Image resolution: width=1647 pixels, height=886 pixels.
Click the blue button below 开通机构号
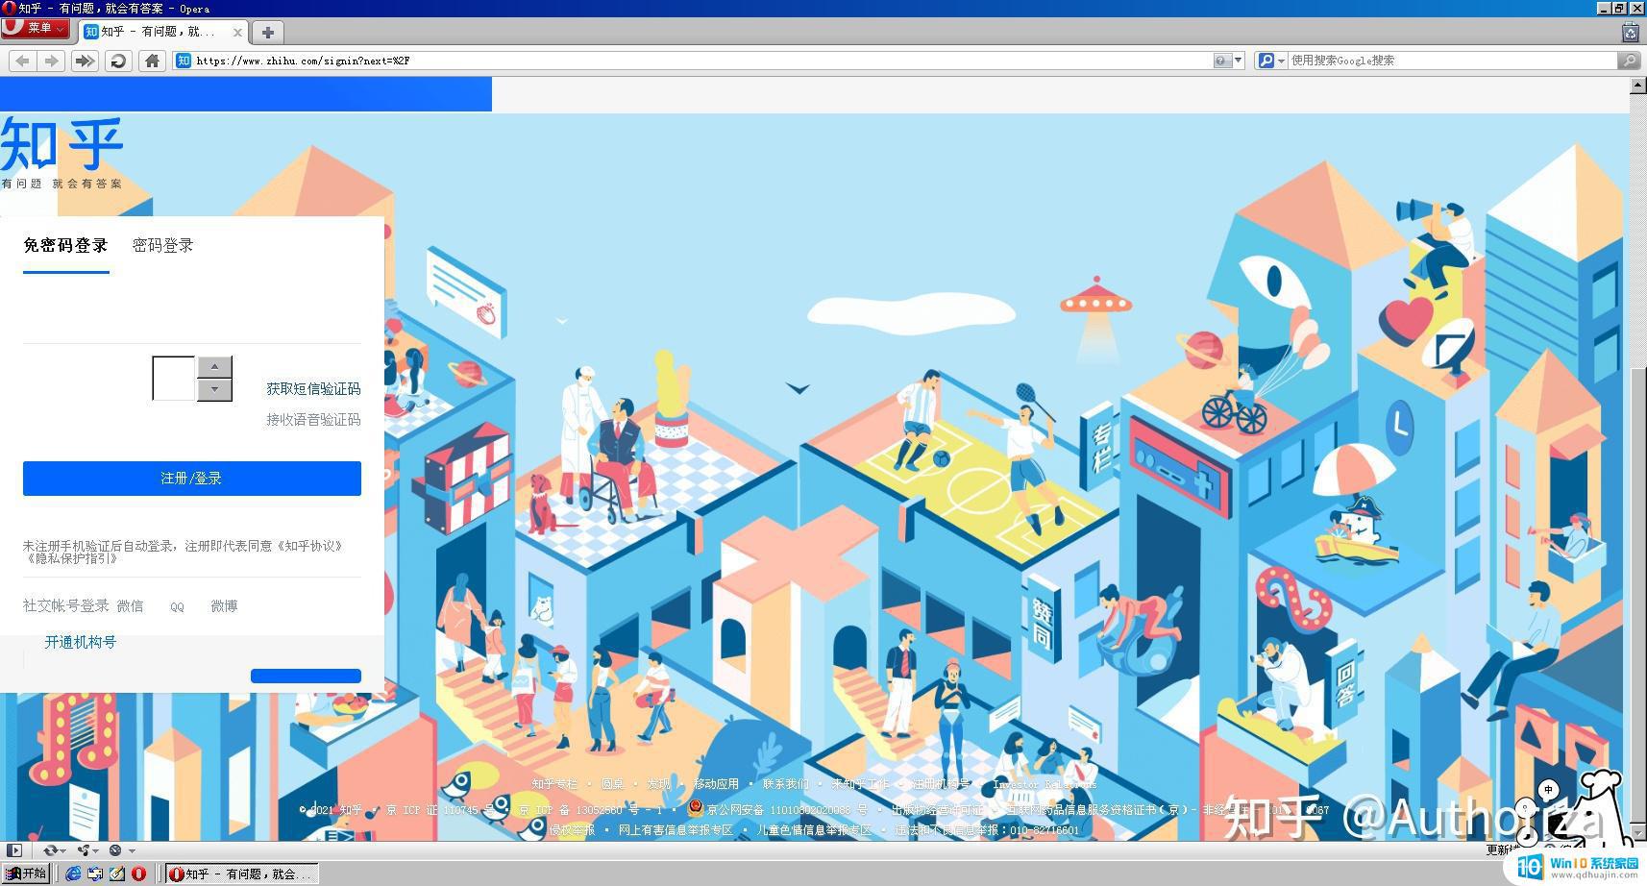pyautogui.click(x=306, y=676)
